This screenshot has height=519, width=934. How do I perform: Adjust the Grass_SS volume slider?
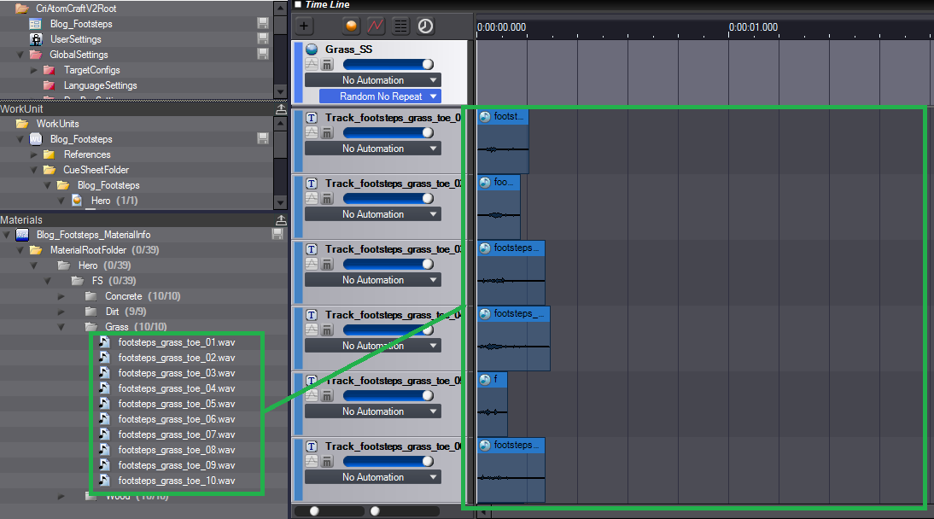pyautogui.click(x=388, y=64)
